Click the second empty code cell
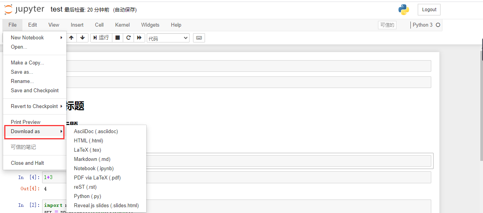Screen dimensions: 483x213 (249, 82)
